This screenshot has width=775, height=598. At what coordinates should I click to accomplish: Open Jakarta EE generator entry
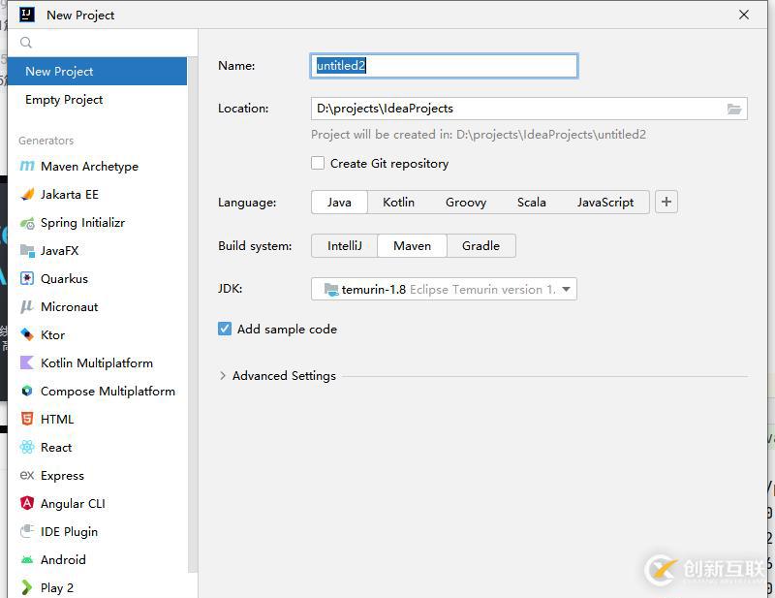click(98, 195)
